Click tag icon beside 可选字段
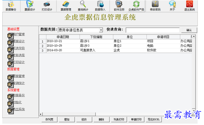Image resolution: width=204 pixels, height=125 pixels. (x=10, y=50)
